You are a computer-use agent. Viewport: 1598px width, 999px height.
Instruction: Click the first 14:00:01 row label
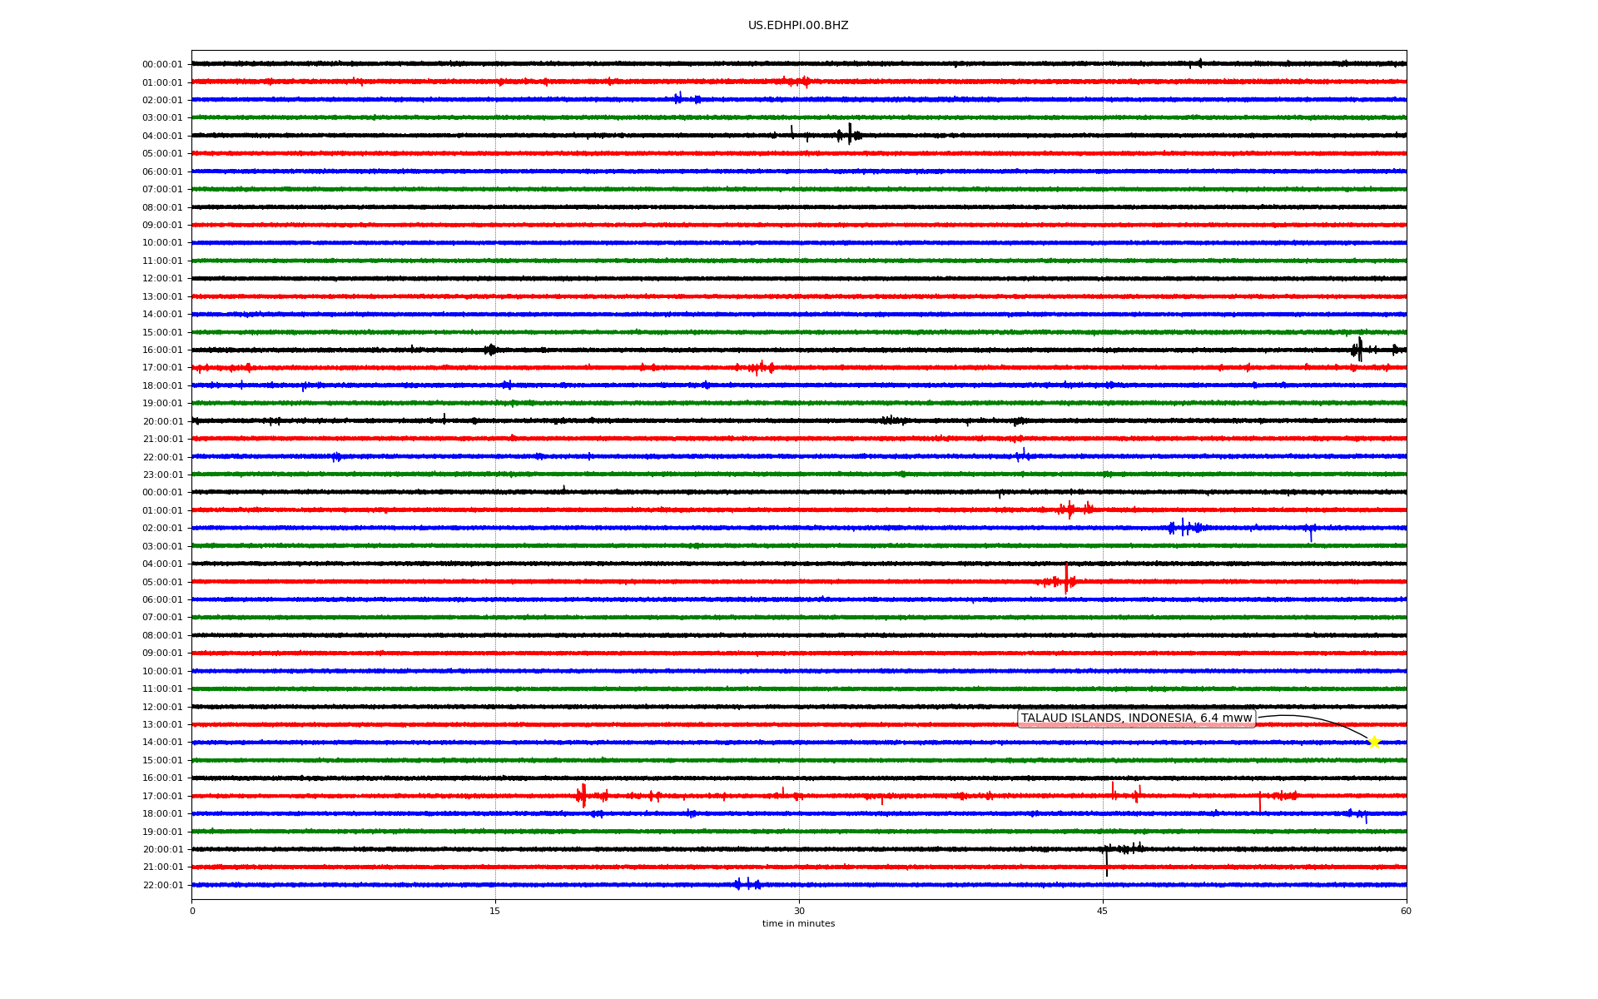[162, 315]
